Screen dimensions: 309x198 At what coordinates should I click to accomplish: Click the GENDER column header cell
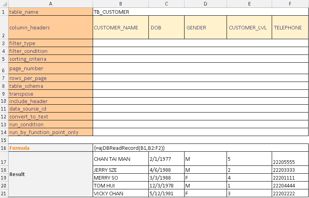[x=205, y=27]
